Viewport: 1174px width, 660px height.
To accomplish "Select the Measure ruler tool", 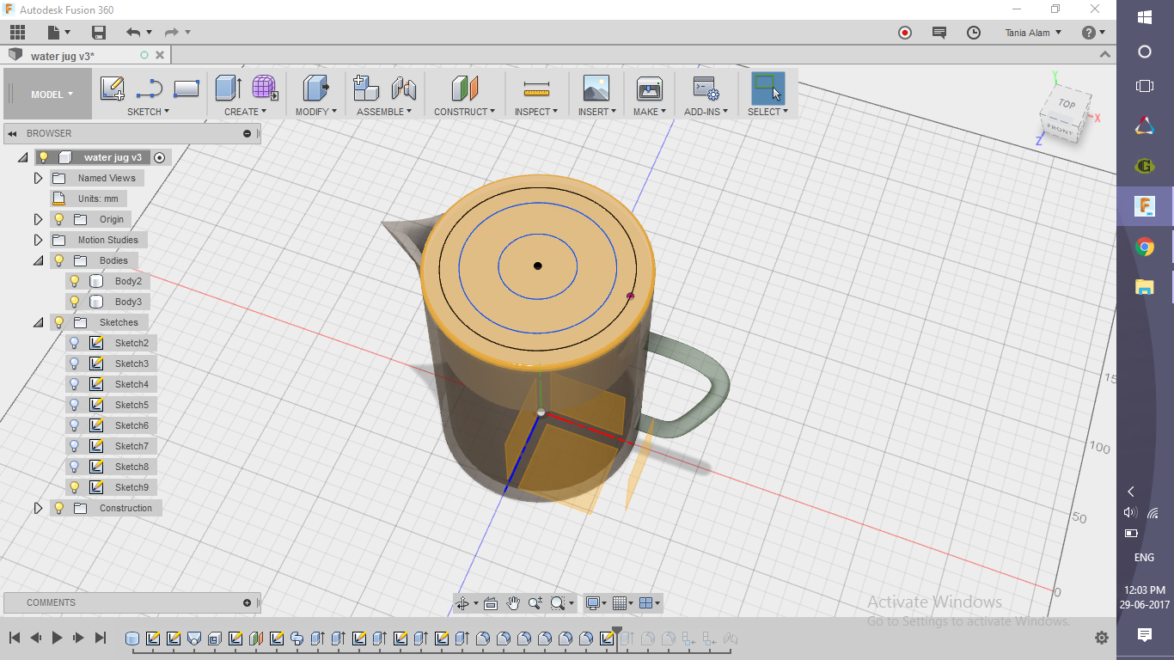I will coord(536,89).
